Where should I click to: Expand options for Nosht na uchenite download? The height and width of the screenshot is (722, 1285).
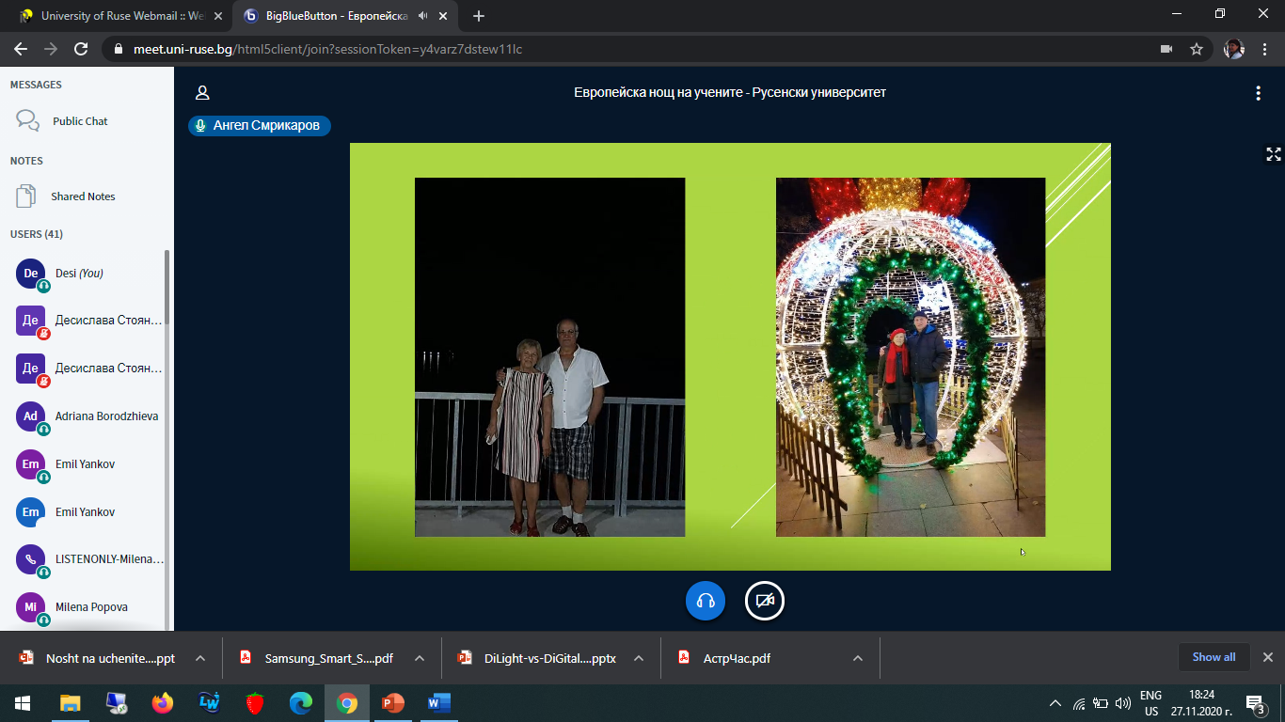click(200, 658)
